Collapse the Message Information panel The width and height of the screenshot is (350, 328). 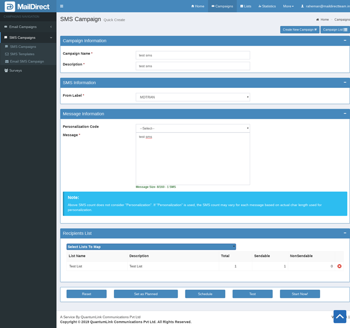pyautogui.click(x=345, y=114)
